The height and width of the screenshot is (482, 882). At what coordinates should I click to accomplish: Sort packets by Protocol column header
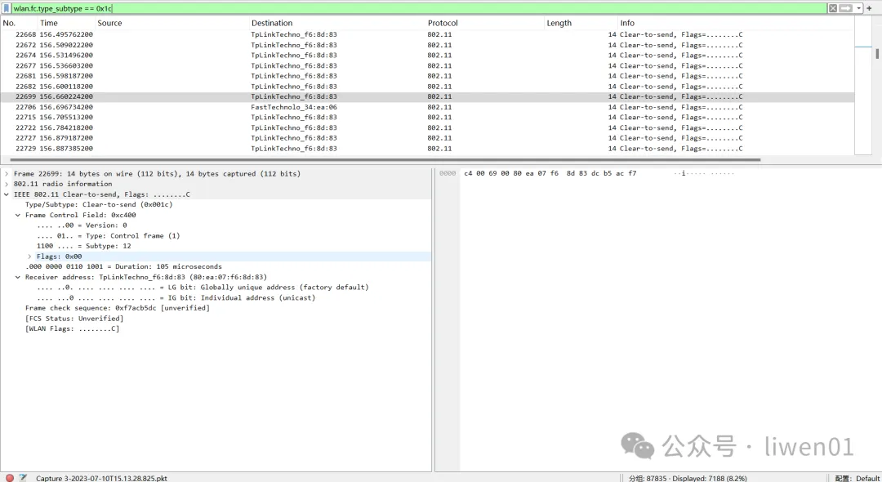pos(443,23)
